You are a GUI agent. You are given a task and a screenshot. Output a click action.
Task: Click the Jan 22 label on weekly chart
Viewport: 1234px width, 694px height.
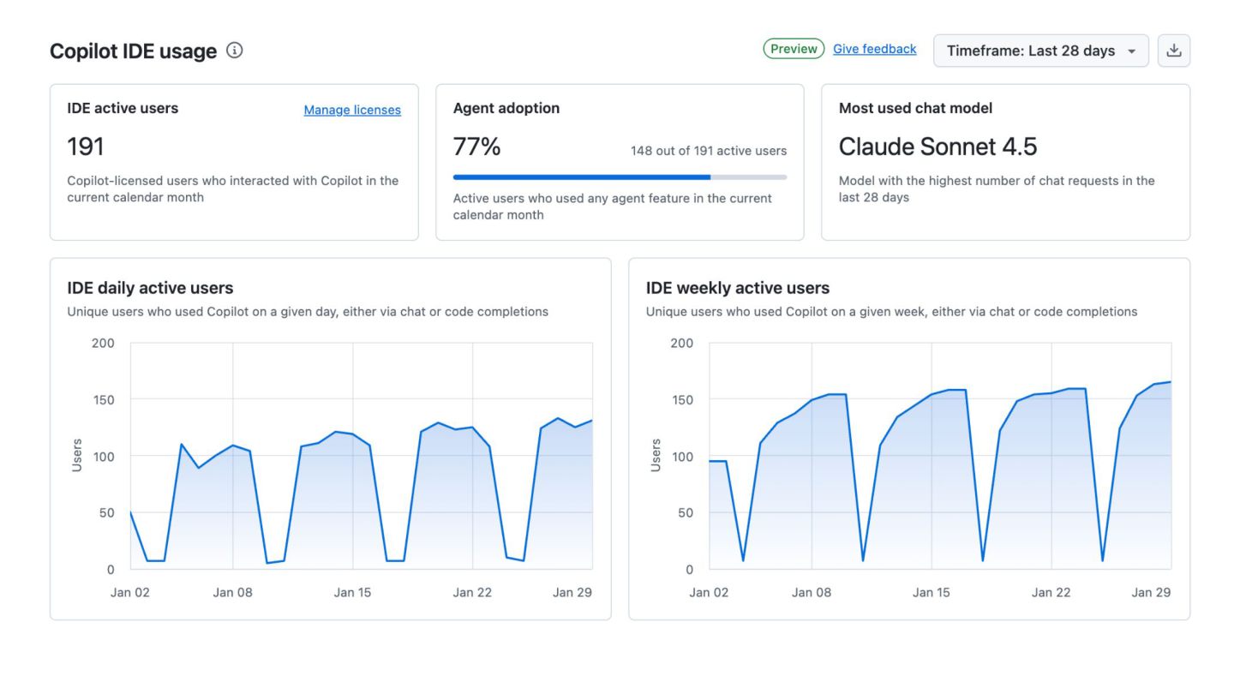tap(1051, 592)
